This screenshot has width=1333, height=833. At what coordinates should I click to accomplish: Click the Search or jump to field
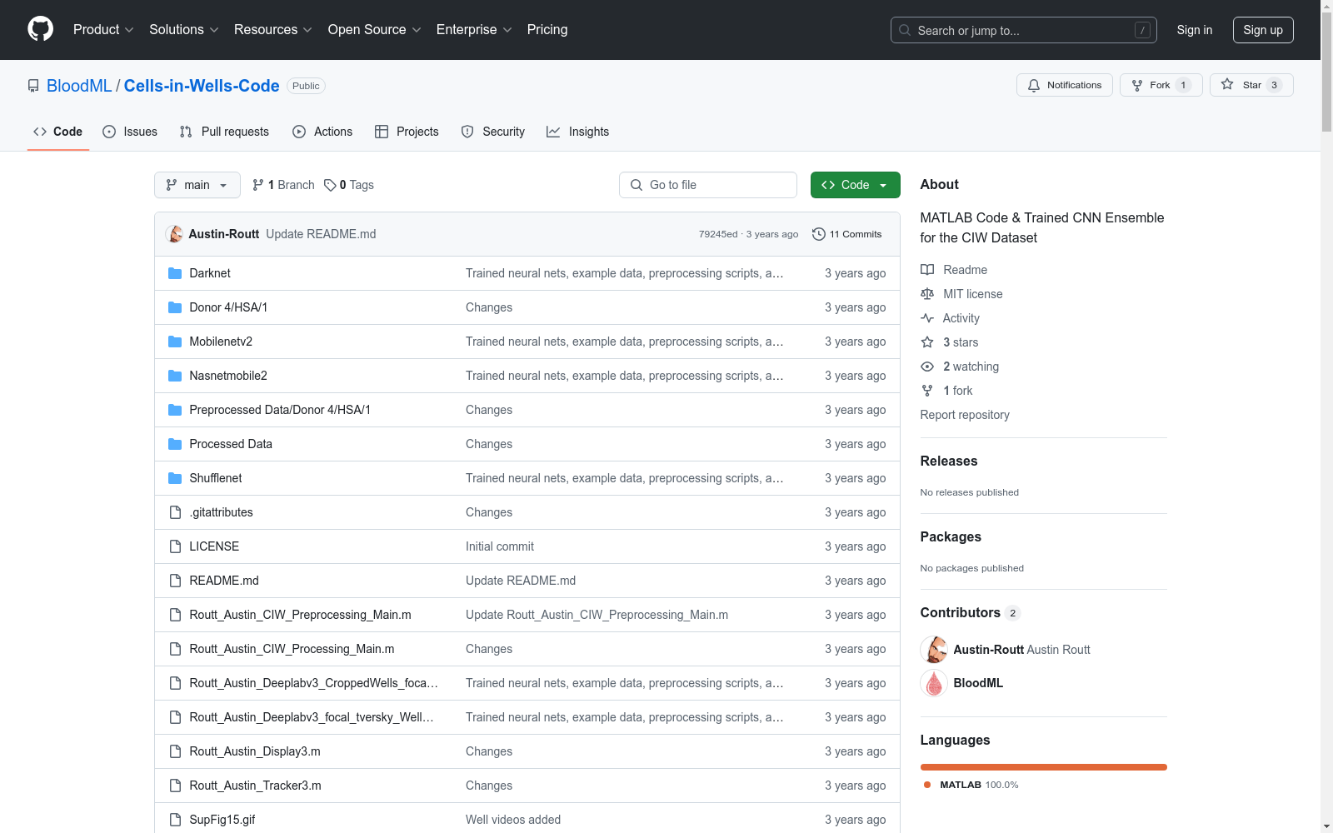coord(1024,30)
